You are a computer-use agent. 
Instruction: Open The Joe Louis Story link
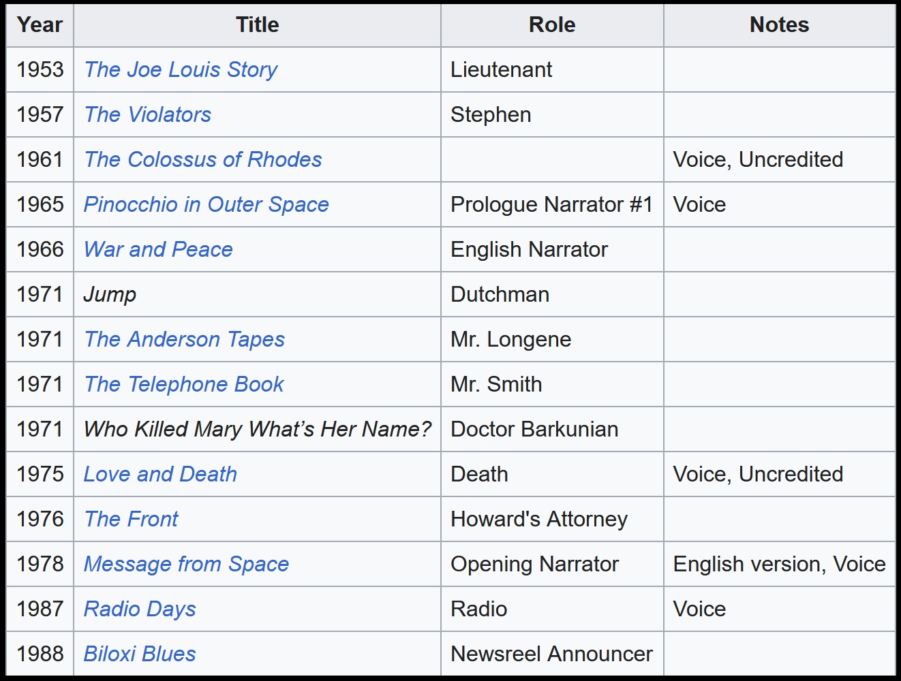tap(181, 69)
